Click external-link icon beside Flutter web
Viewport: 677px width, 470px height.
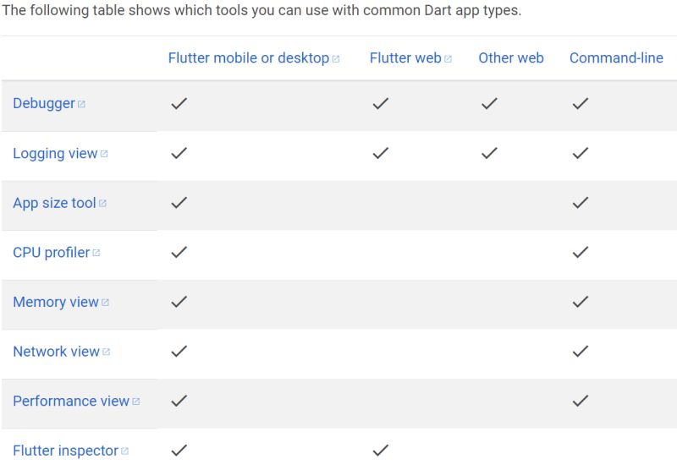pyautogui.click(x=448, y=58)
